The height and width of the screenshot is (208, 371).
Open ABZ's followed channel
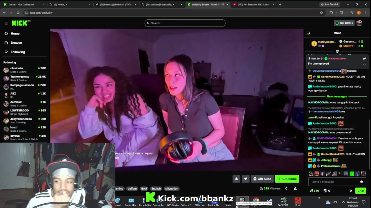(25, 95)
